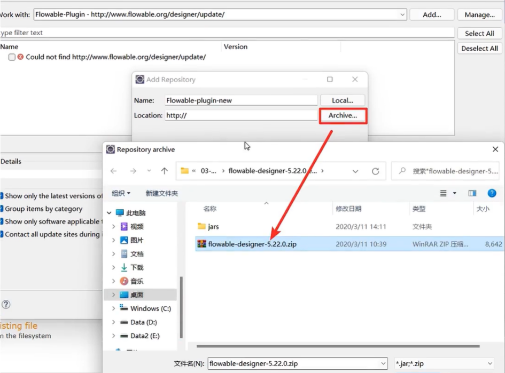Open the 组织 (Organize) menu

pyautogui.click(x=121, y=193)
